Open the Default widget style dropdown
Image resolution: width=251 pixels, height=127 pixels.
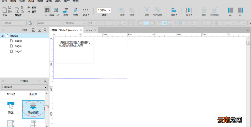pos(14,23)
